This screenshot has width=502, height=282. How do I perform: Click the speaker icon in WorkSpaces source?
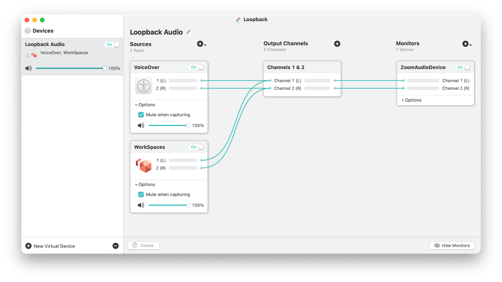point(141,205)
